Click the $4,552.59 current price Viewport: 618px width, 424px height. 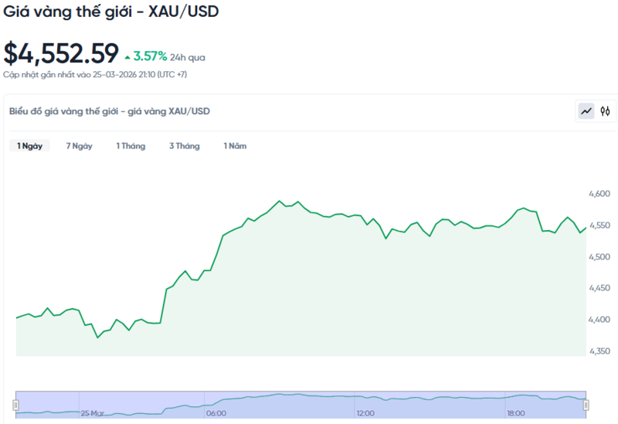61,53
